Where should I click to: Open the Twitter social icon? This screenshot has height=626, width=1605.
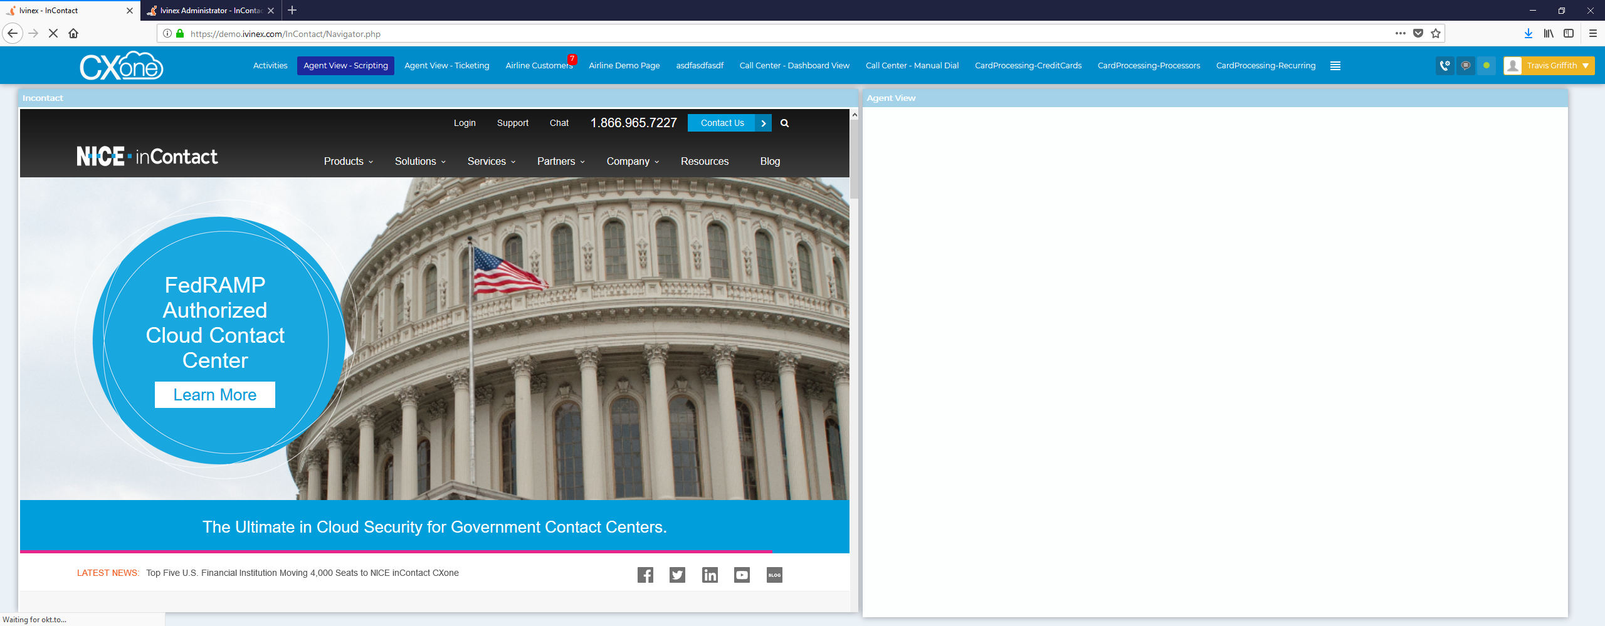(x=677, y=575)
